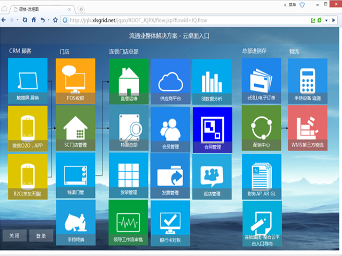Image resolution: width=342 pixels, height=256 pixels.
Task: Open eBILL电子订单 tile
Action: pyautogui.click(x=261, y=81)
